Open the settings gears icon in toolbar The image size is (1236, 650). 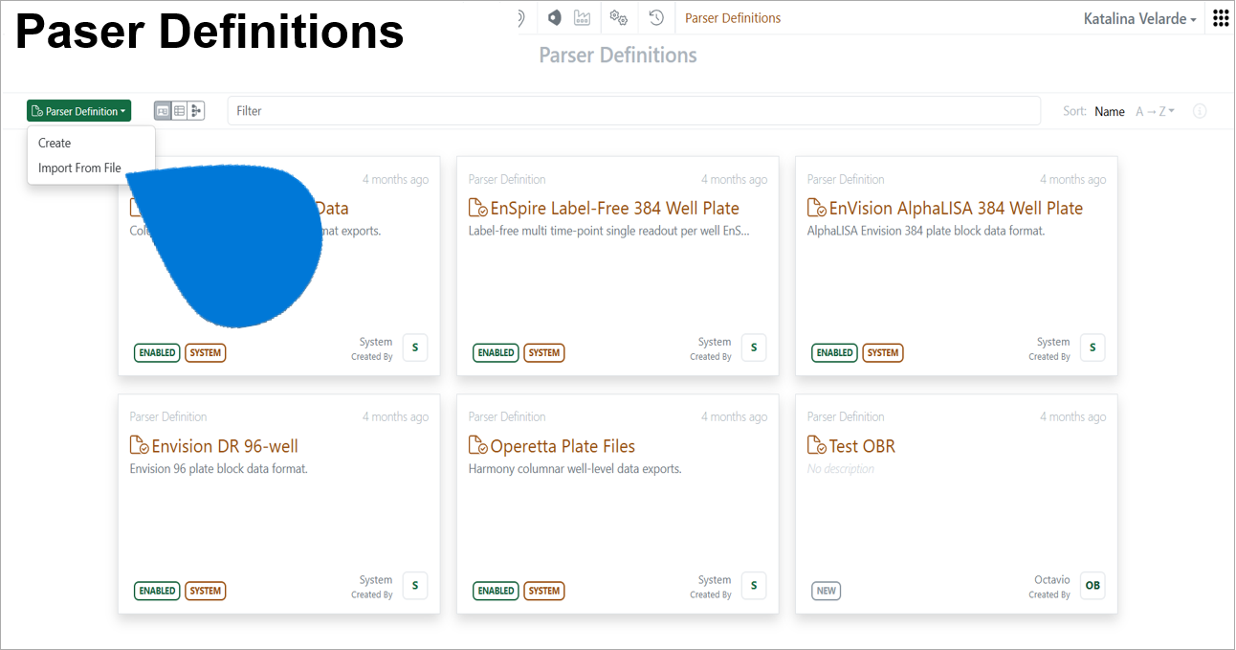618,17
